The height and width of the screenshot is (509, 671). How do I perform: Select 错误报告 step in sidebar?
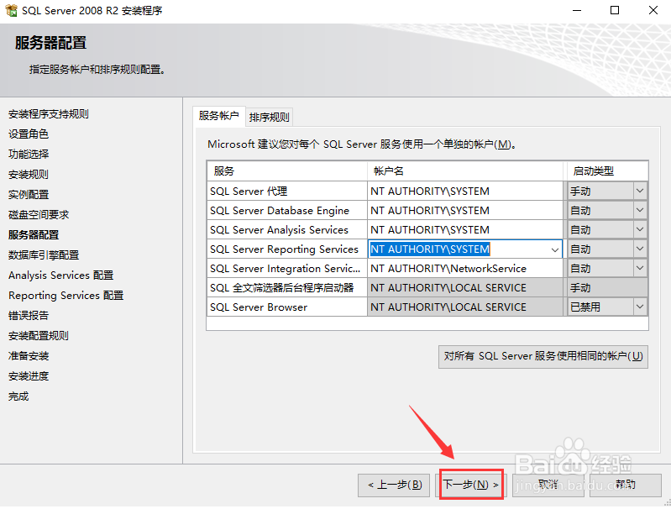[x=29, y=316]
